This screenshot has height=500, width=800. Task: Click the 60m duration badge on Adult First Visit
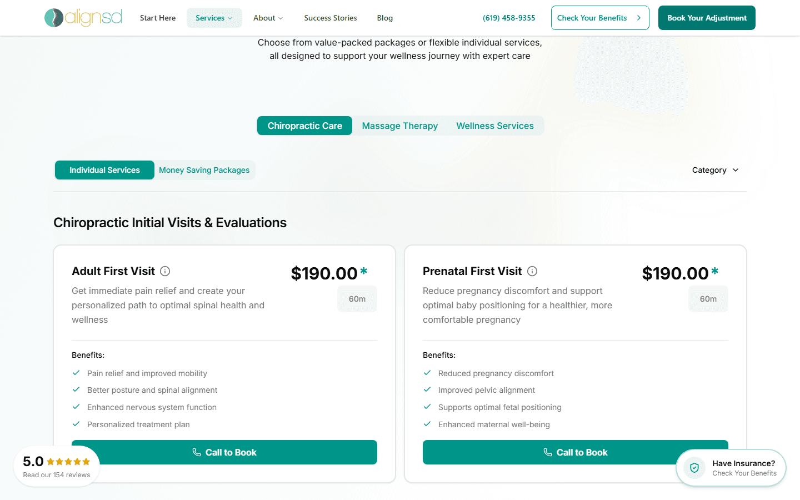click(x=357, y=298)
